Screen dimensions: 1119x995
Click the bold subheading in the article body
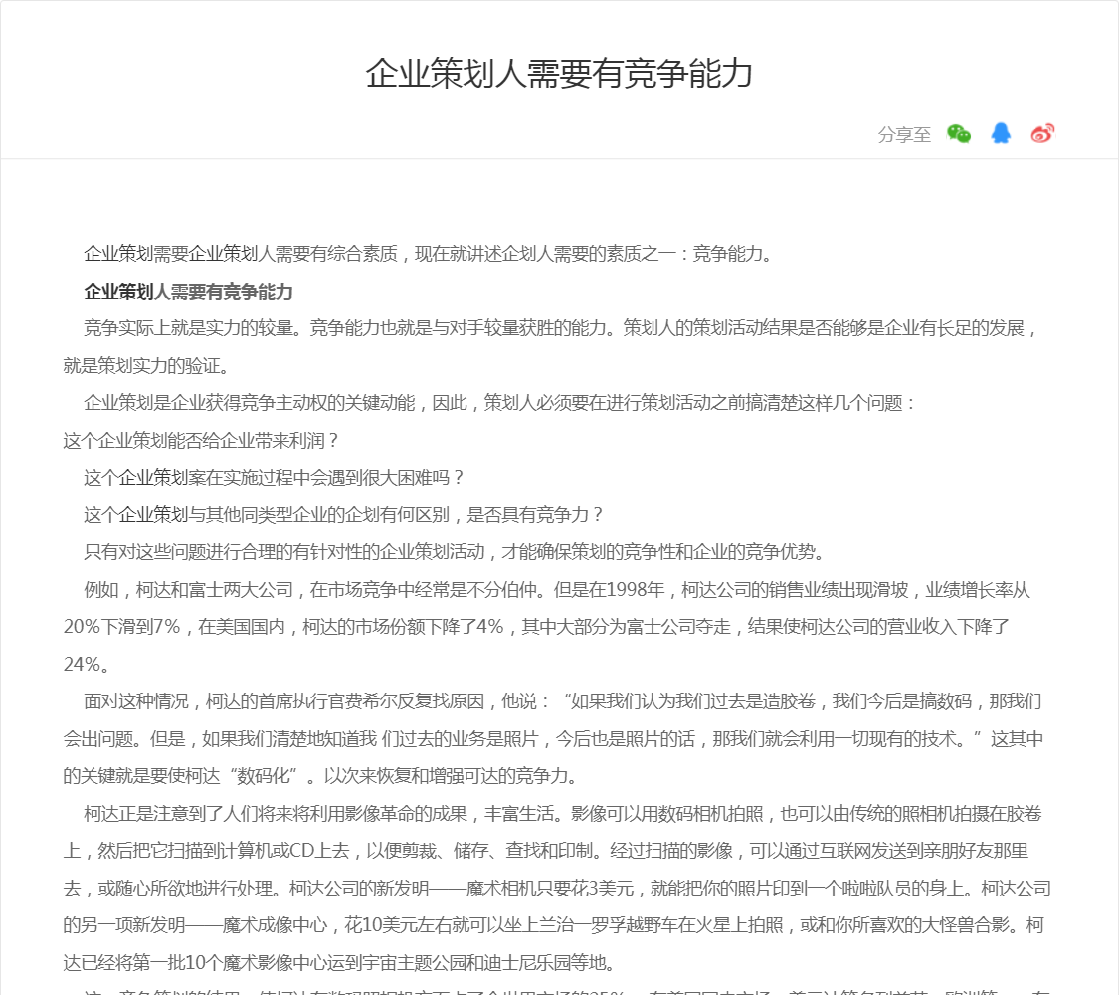point(189,292)
